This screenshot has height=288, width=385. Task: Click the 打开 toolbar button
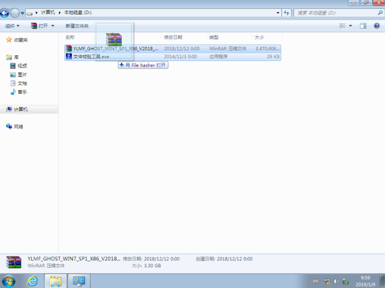click(x=39, y=26)
